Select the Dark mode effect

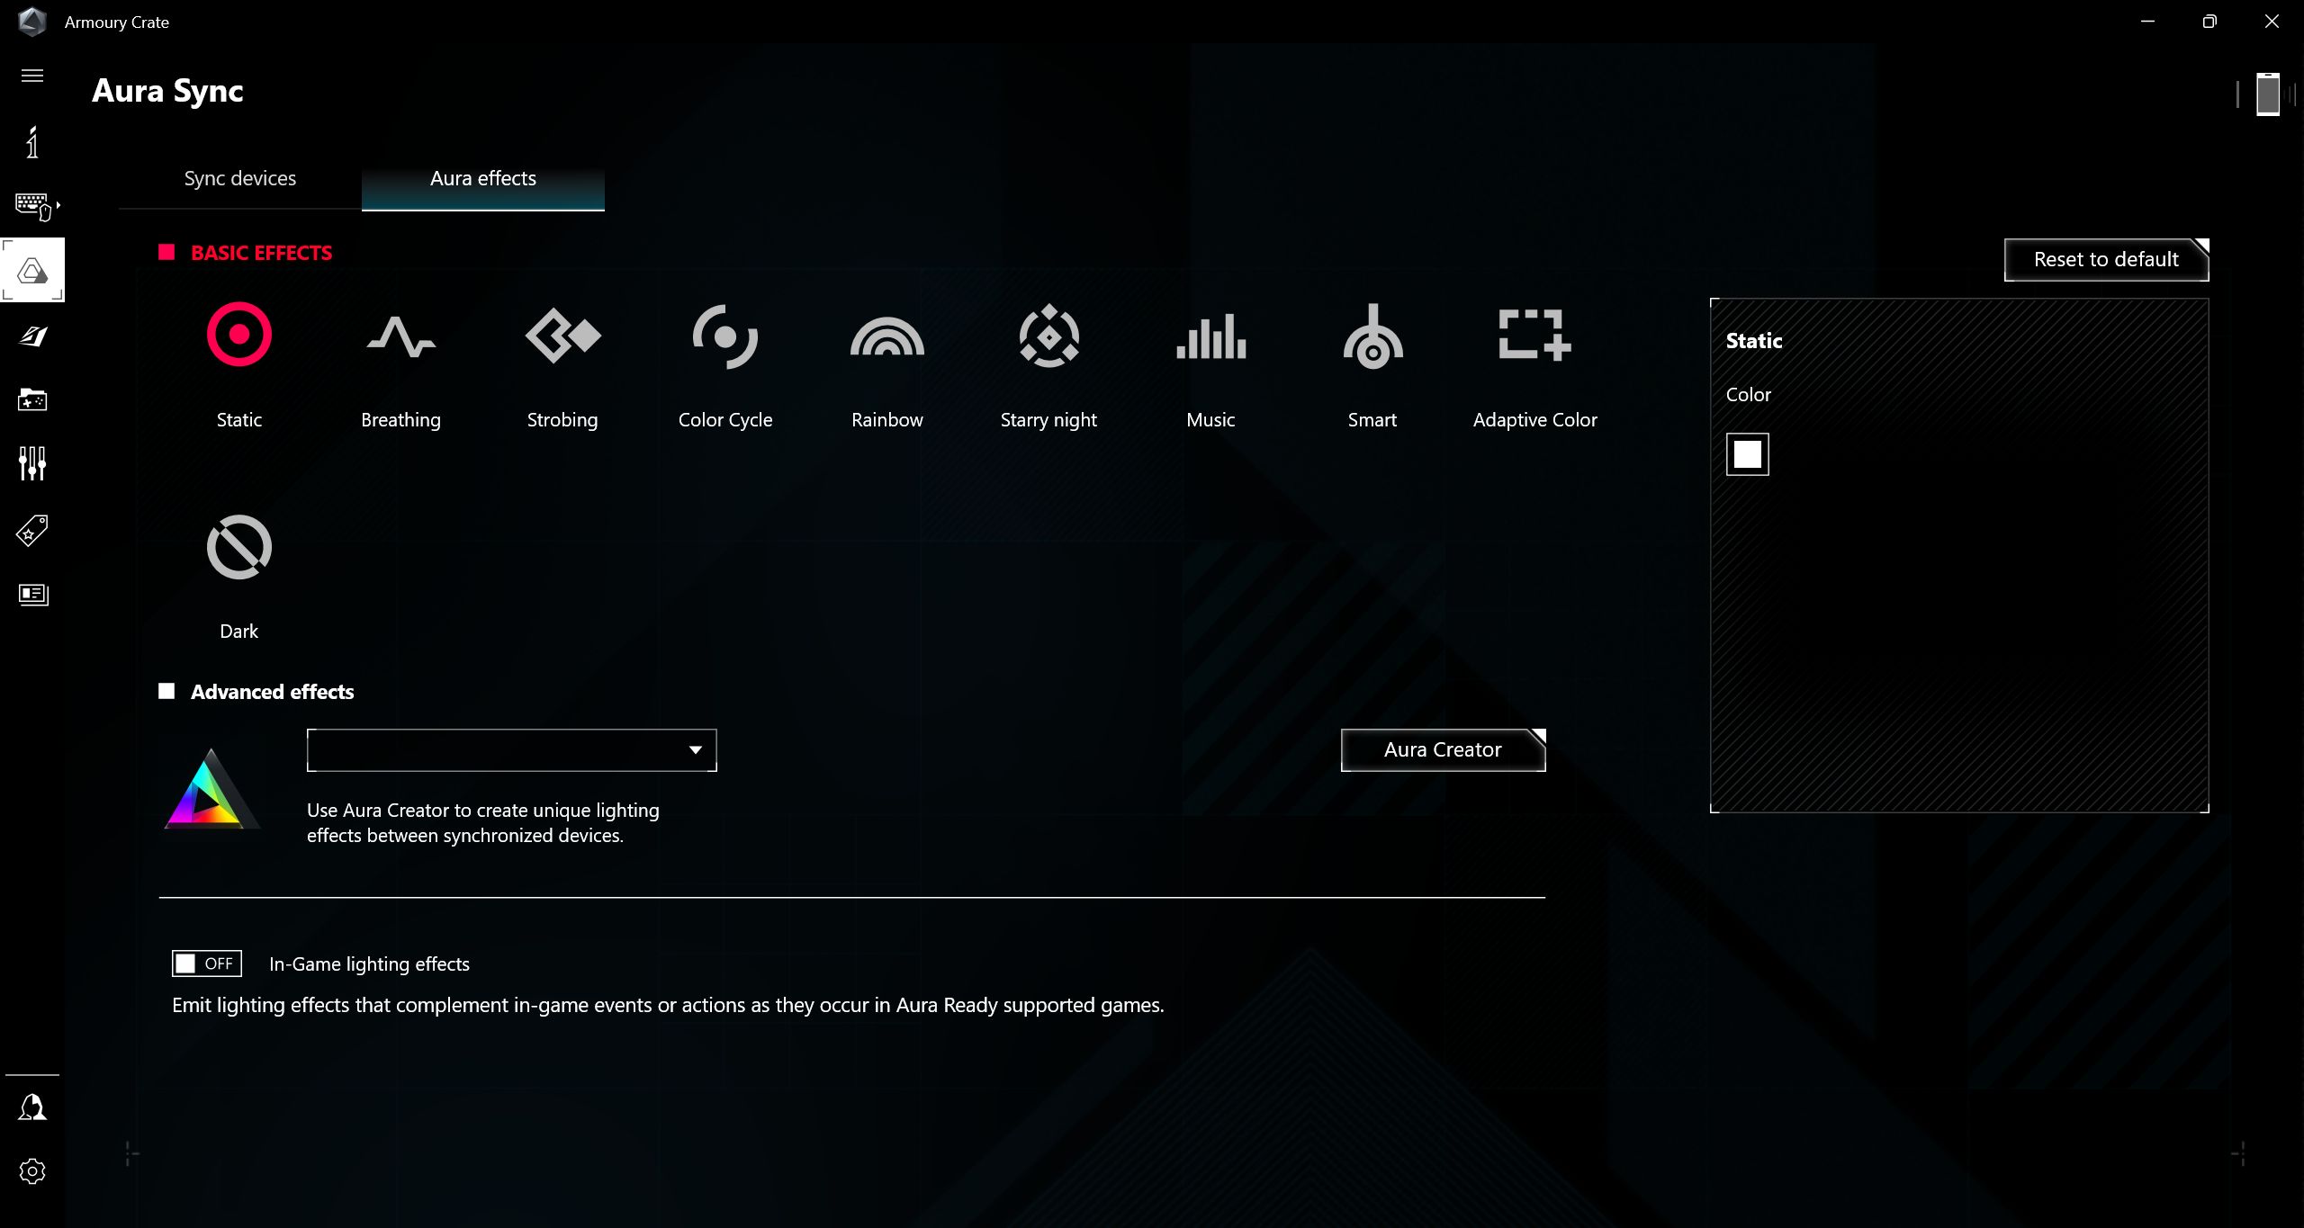click(x=238, y=545)
